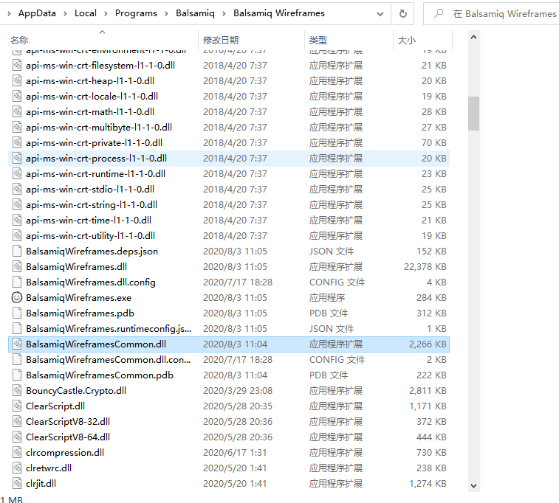
Task: Click the icon of BalsamiqWireframes.dll
Action: [x=17, y=266]
